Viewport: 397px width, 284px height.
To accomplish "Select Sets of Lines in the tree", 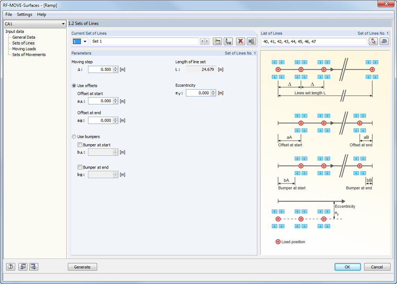I will pos(23,43).
